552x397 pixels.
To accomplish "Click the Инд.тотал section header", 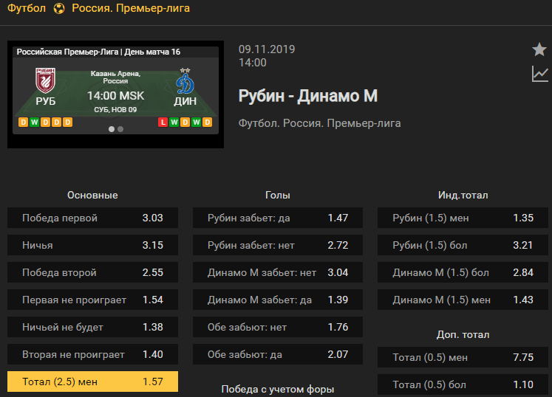I will click(463, 195).
